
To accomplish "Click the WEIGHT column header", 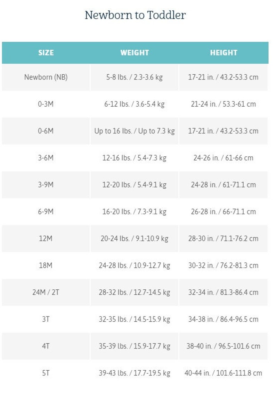I will [x=135, y=53].
